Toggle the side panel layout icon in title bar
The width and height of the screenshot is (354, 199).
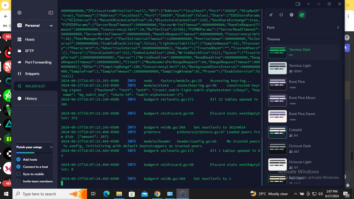coord(298,4)
